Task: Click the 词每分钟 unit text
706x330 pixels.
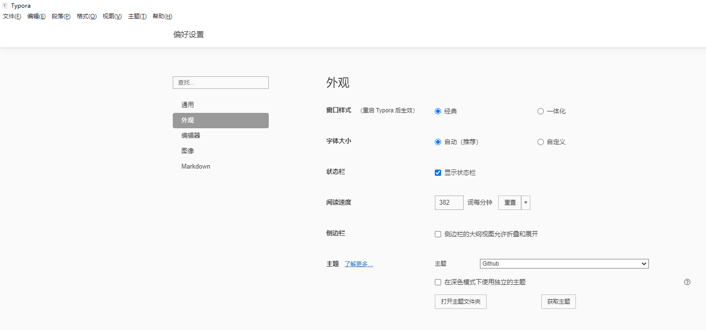Action: (480, 202)
